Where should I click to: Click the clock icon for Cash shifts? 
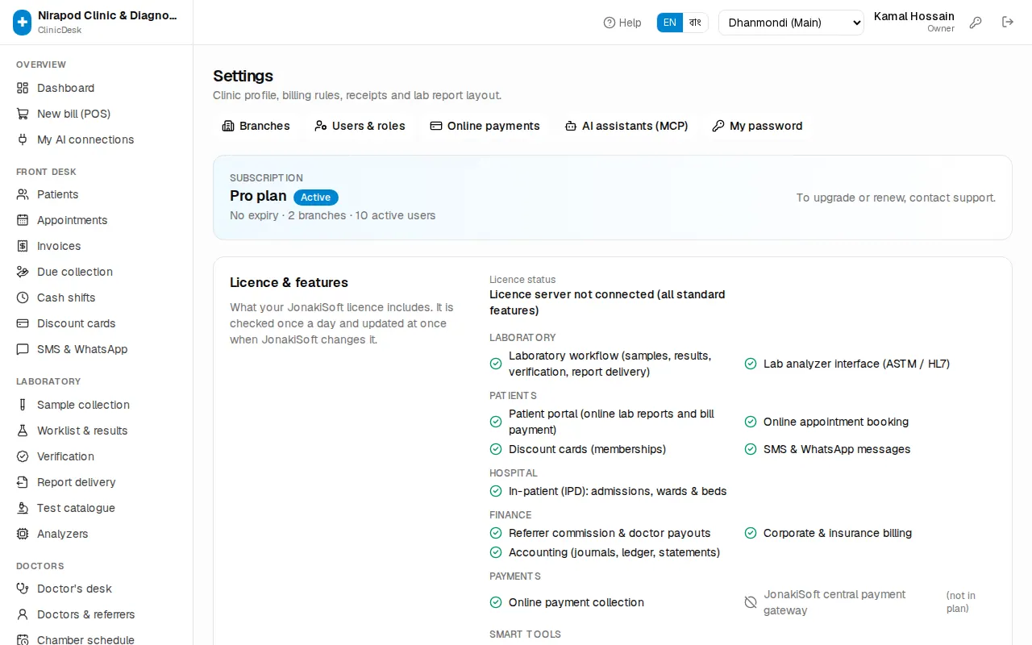[23, 298]
